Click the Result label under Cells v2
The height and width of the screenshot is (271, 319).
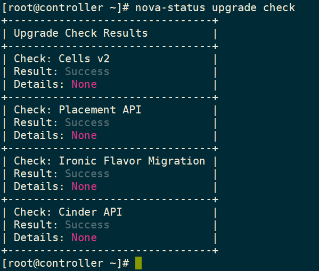tap(36, 72)
